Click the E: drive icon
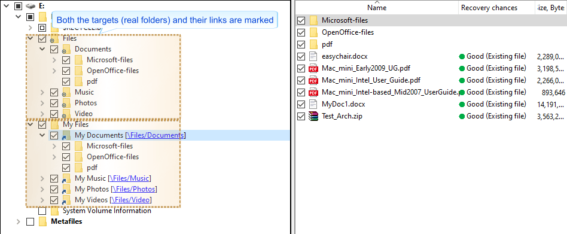The width and height of the screenshot is (567, 234). (x=31, y=6)
